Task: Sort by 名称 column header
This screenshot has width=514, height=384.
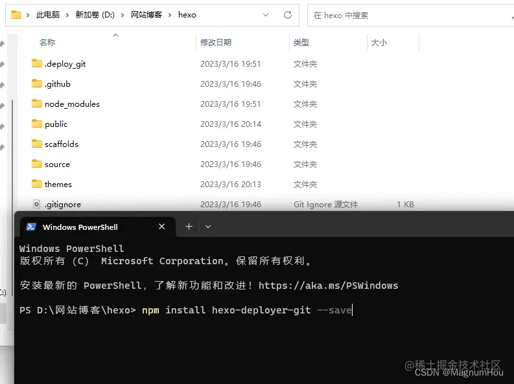Action: coord(47,43)
